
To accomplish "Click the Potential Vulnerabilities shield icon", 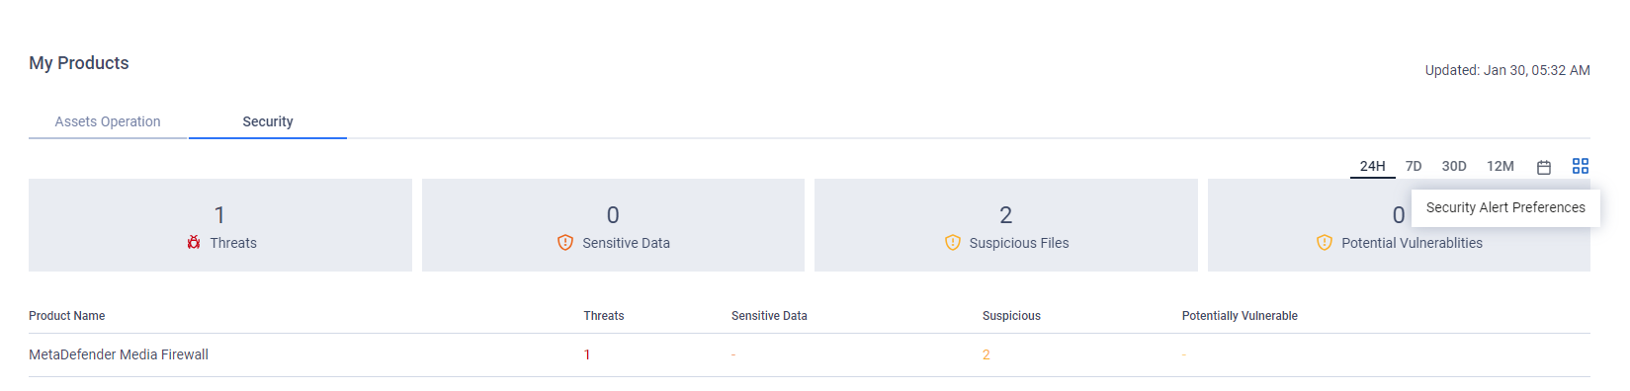I will (x=1325, y=242).
